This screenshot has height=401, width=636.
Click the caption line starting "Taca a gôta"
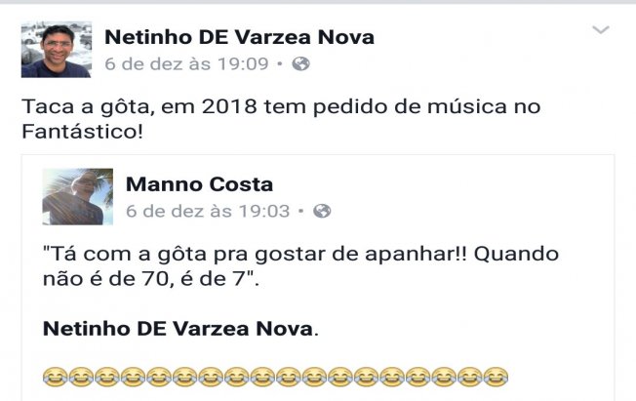coord(280,105)
